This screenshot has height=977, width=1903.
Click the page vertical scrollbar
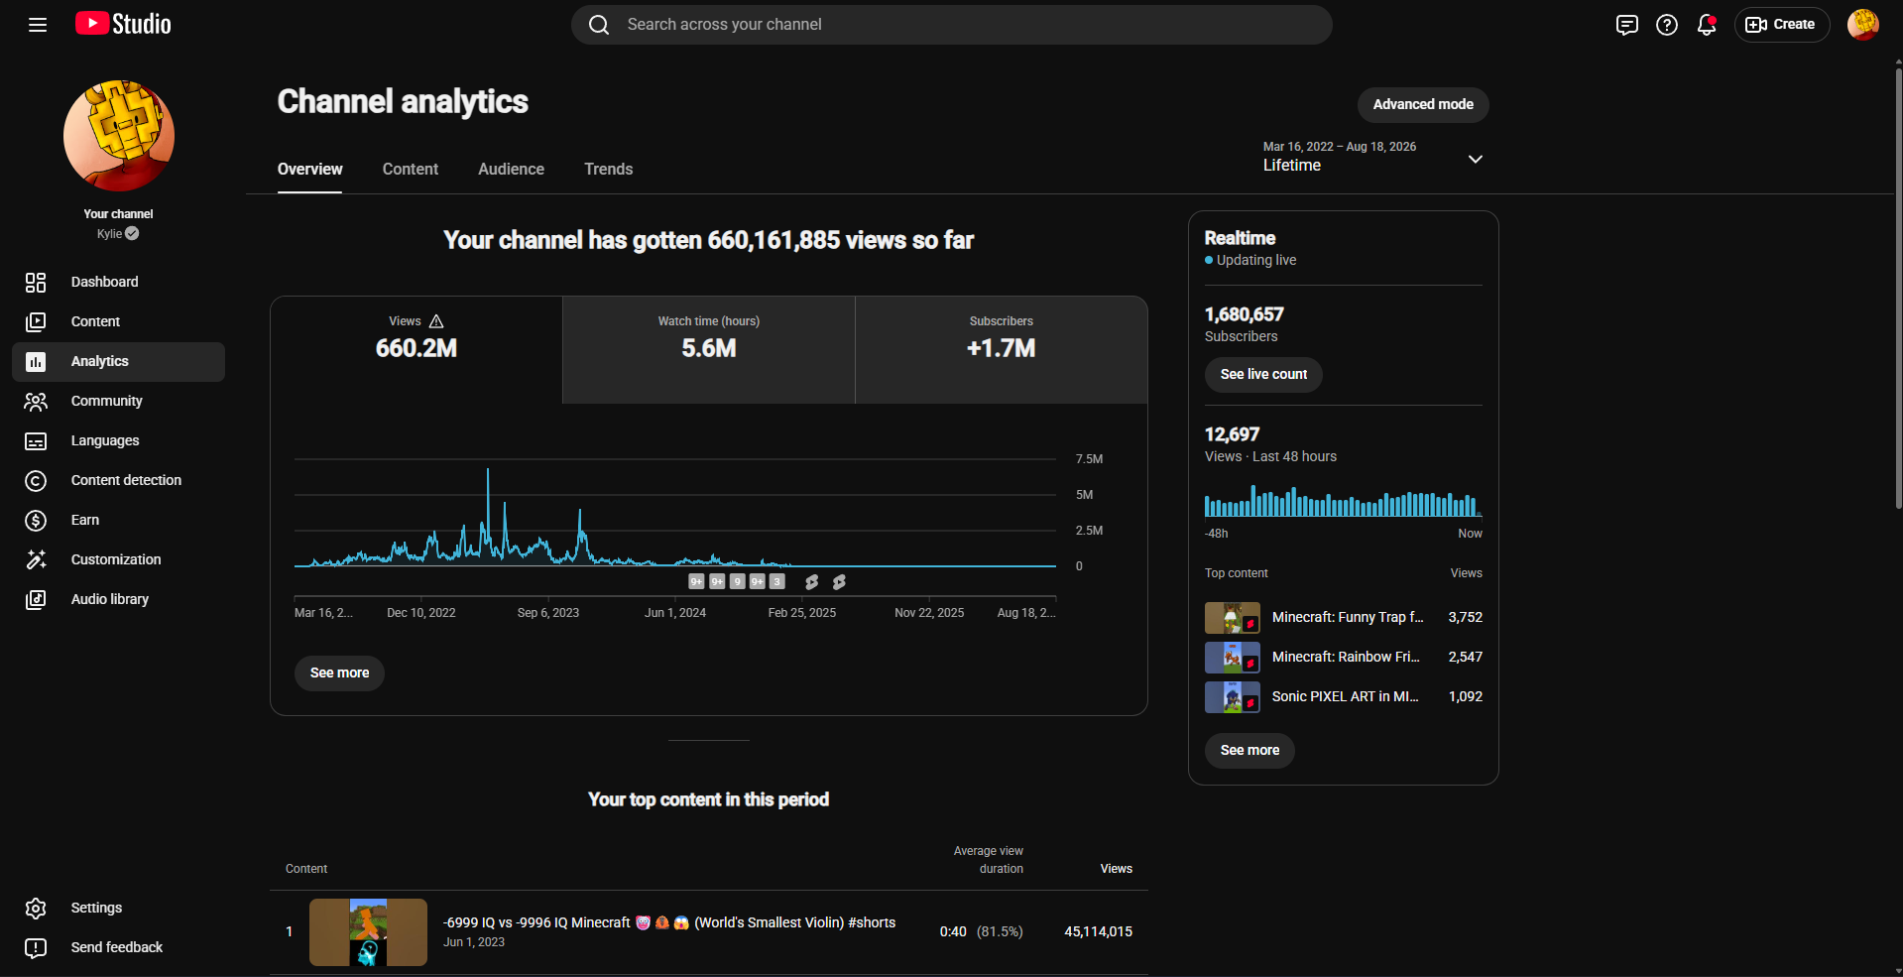[x=1898, y=288]
